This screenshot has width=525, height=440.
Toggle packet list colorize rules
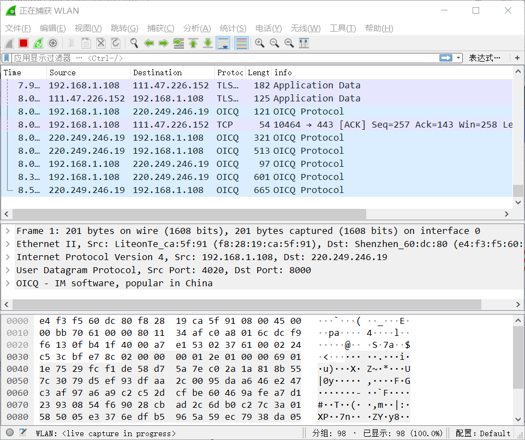point(241,43)
